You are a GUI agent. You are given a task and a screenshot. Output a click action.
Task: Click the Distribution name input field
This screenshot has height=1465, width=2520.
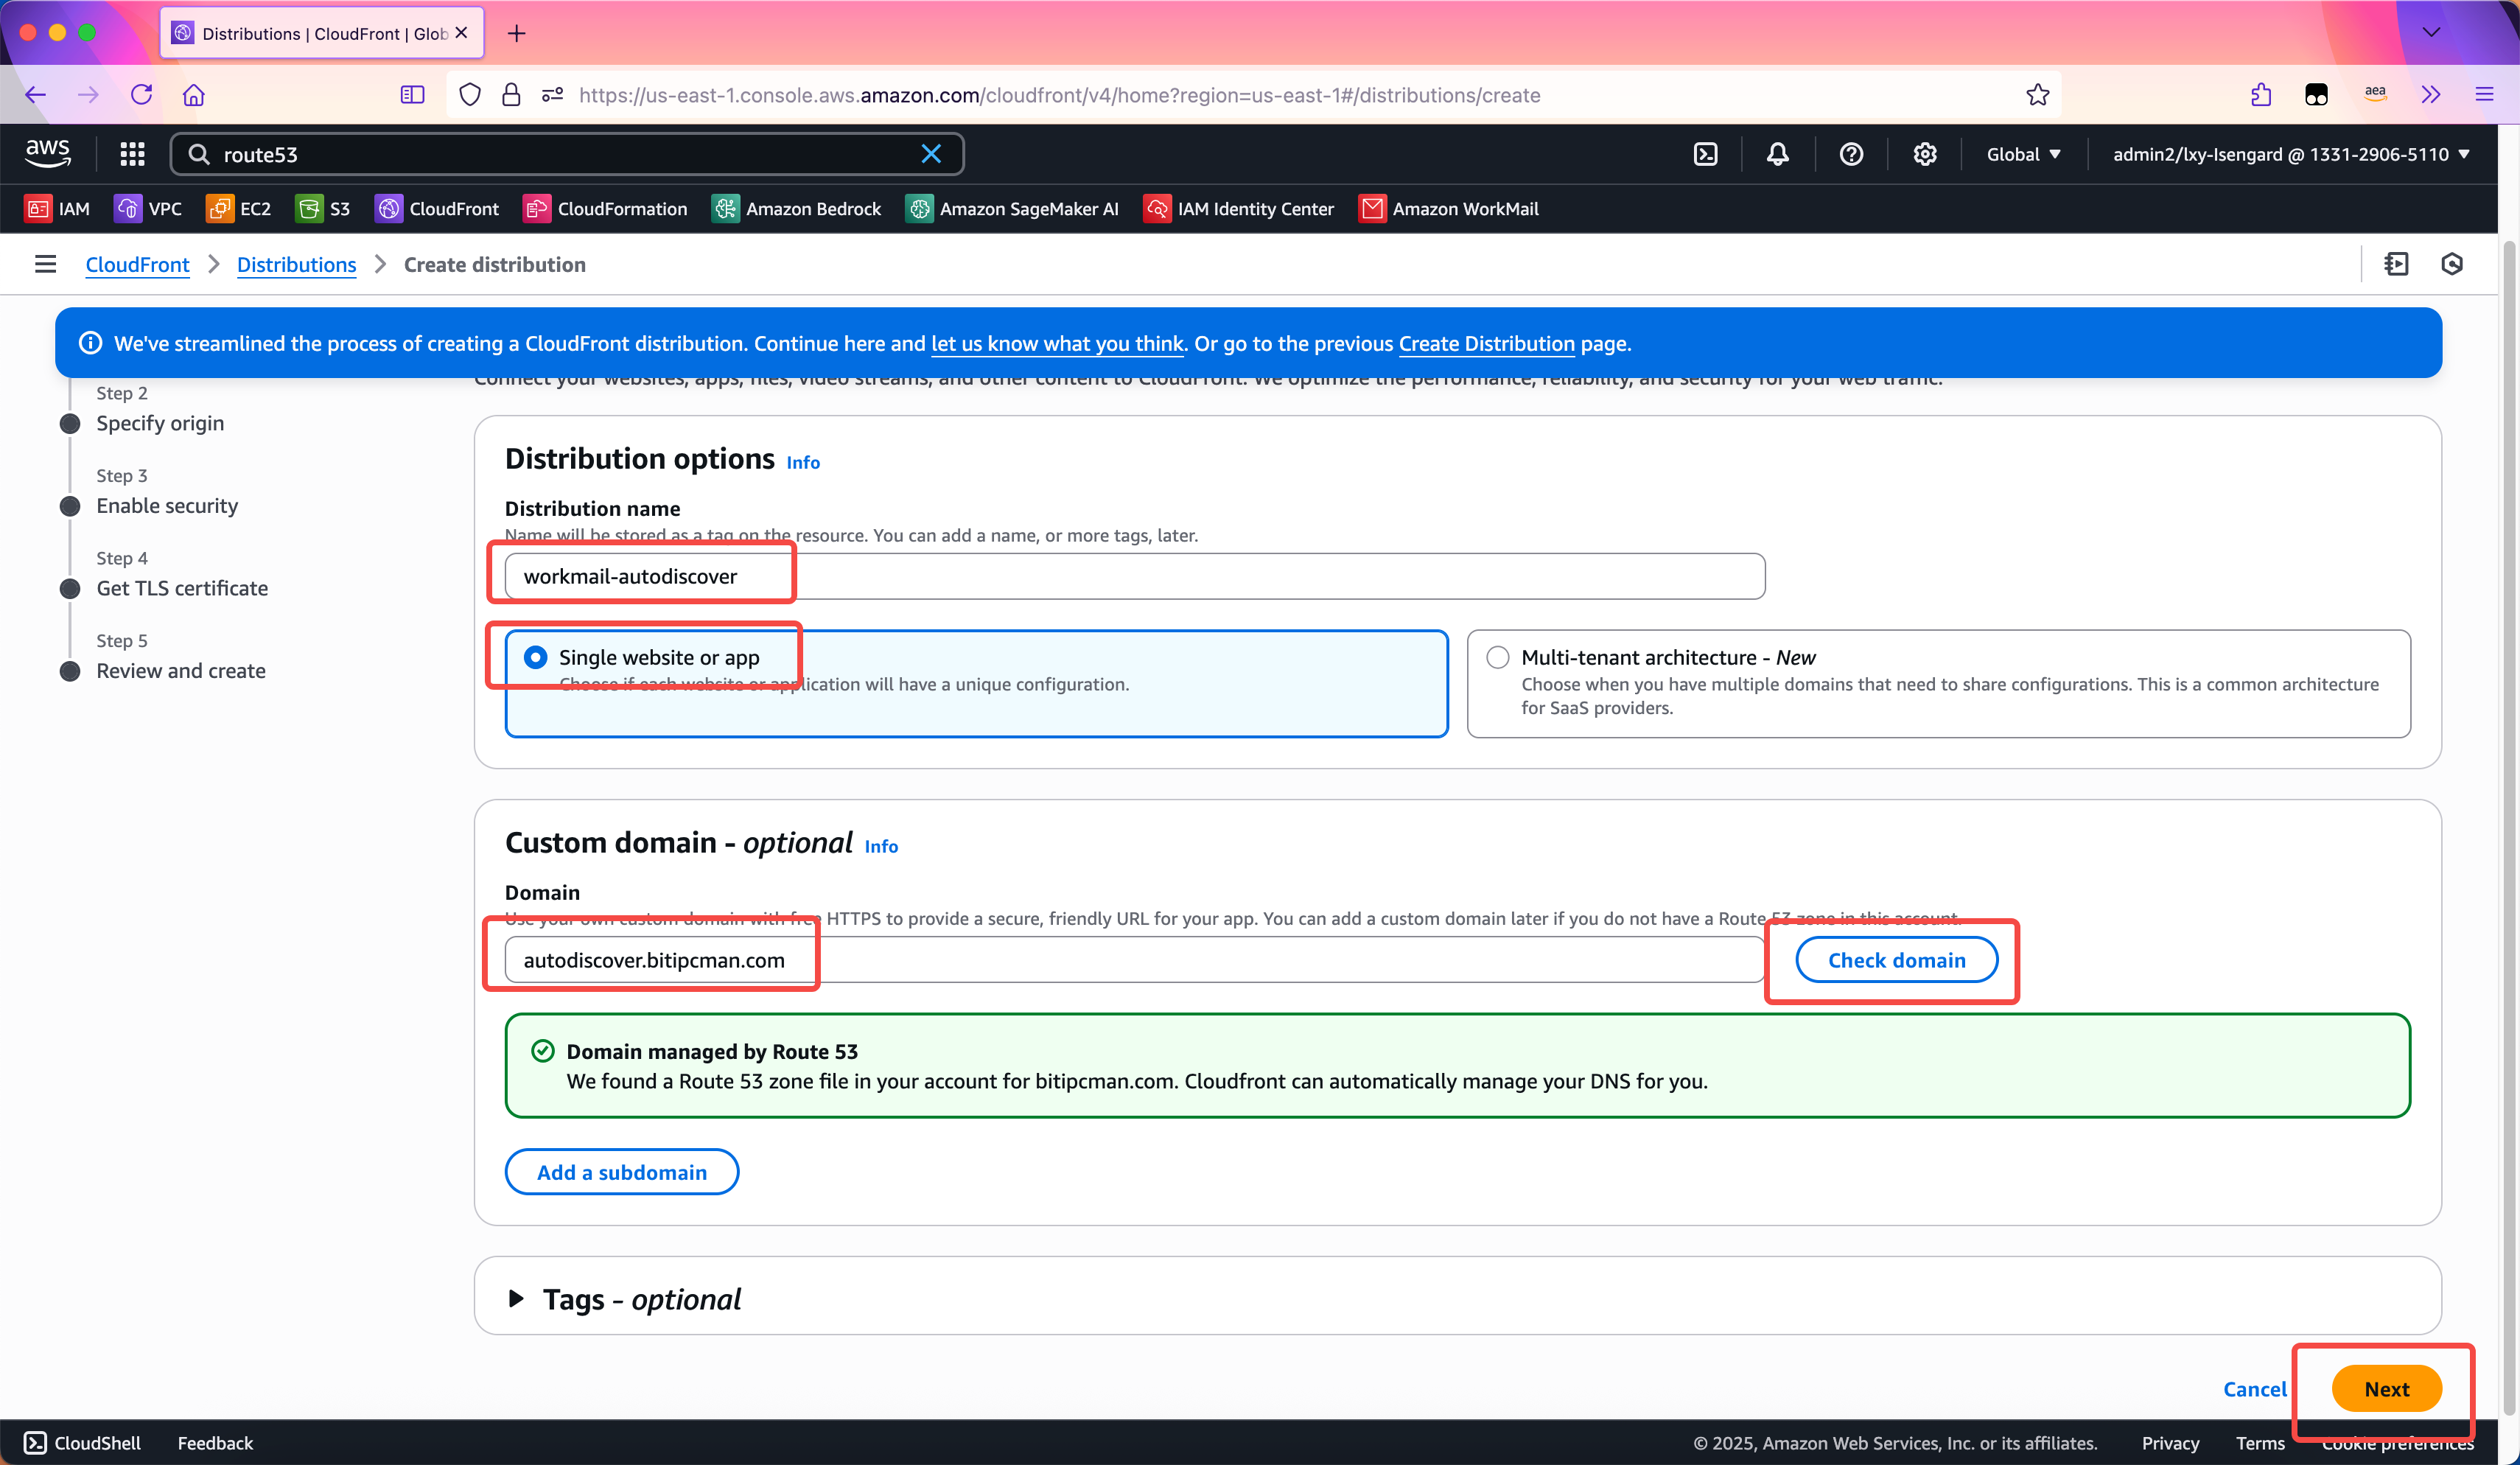click(x=1134, y=576)
